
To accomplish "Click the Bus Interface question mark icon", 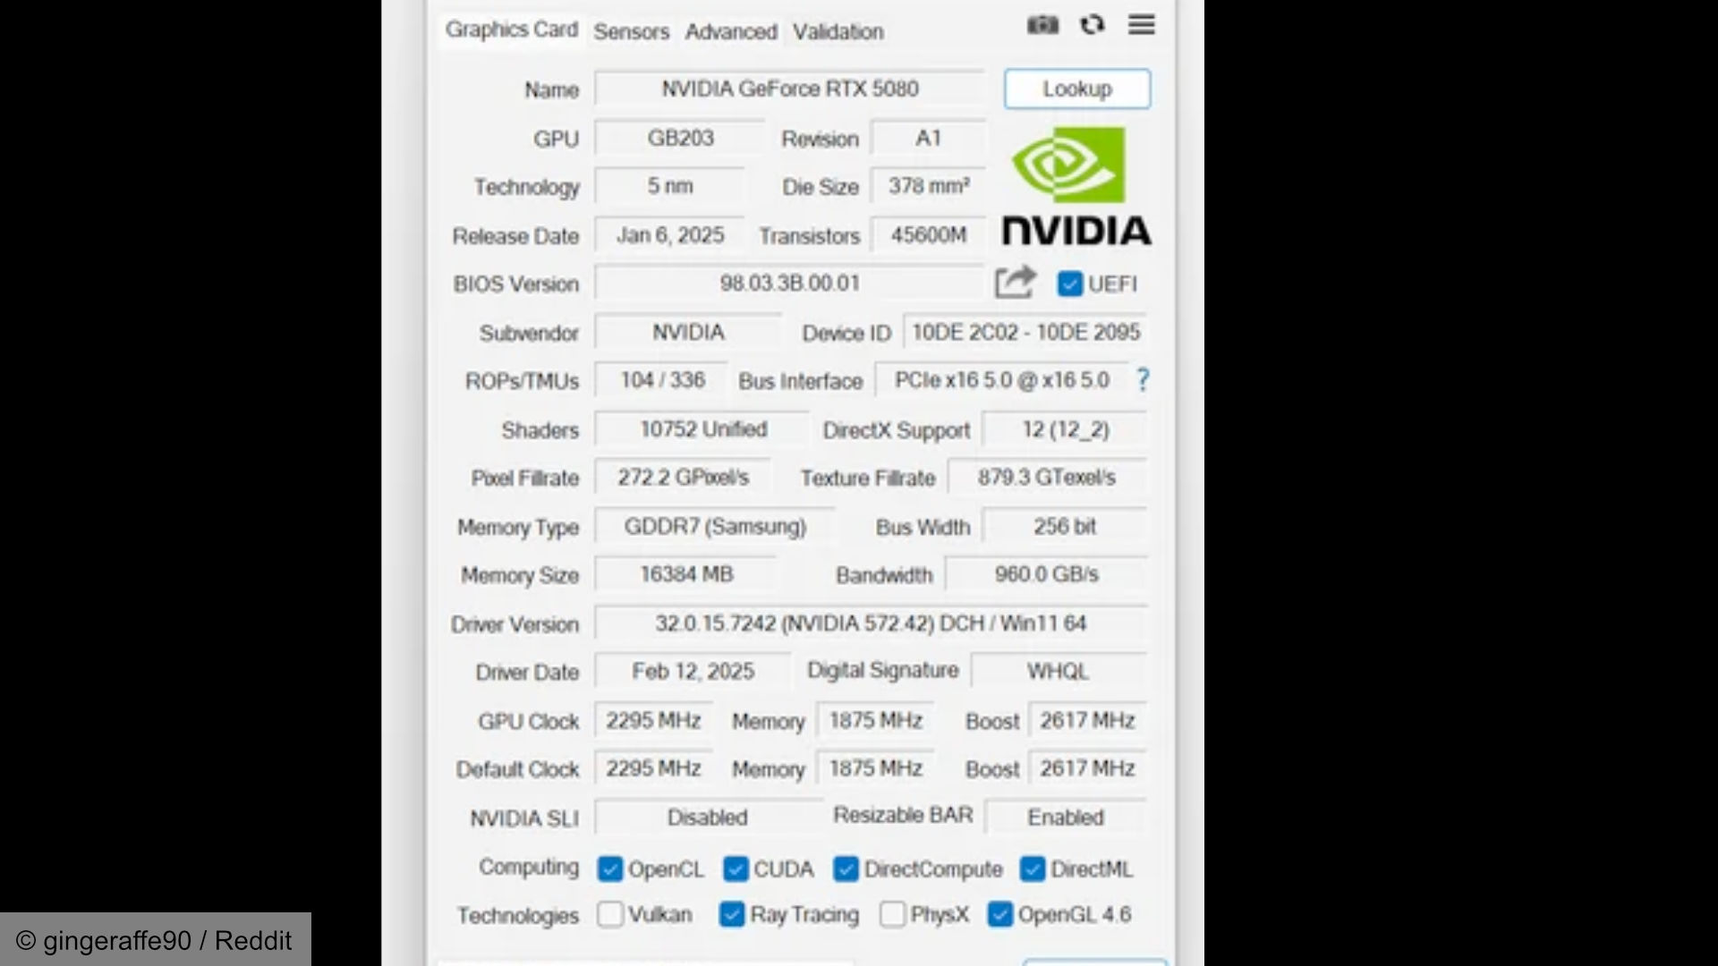I will [1142, 380].
